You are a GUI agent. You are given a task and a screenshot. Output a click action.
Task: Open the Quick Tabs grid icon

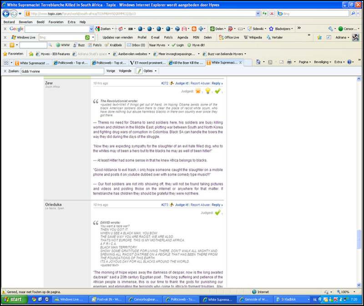coord(6,63)
